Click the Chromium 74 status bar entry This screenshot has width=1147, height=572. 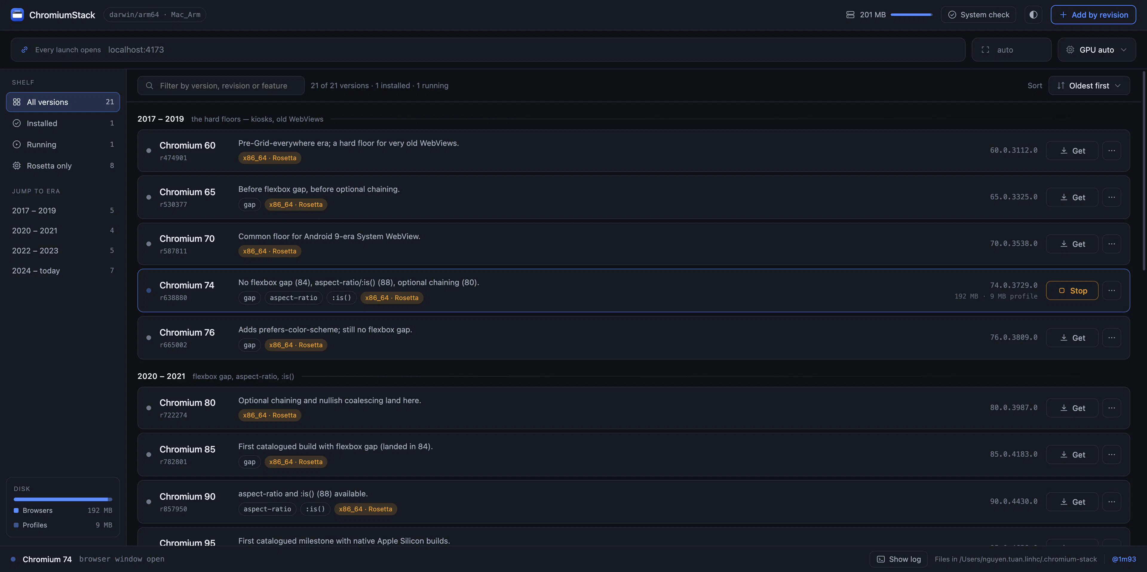(x=47, y=559)
